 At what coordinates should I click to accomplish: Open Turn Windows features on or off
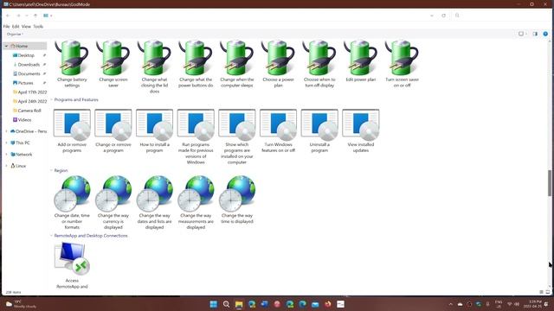(x=278, y=130)
